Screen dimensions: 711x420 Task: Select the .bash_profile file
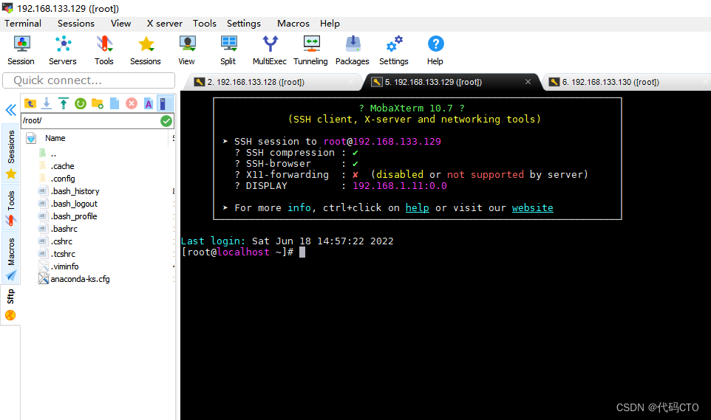(x=74, y=216)
